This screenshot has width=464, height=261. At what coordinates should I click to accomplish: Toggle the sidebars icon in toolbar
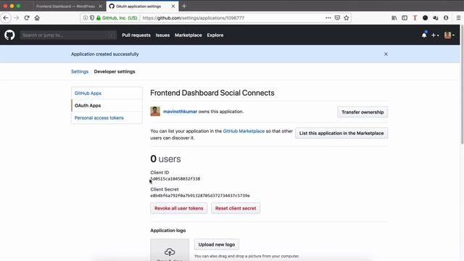coord(405,17)
